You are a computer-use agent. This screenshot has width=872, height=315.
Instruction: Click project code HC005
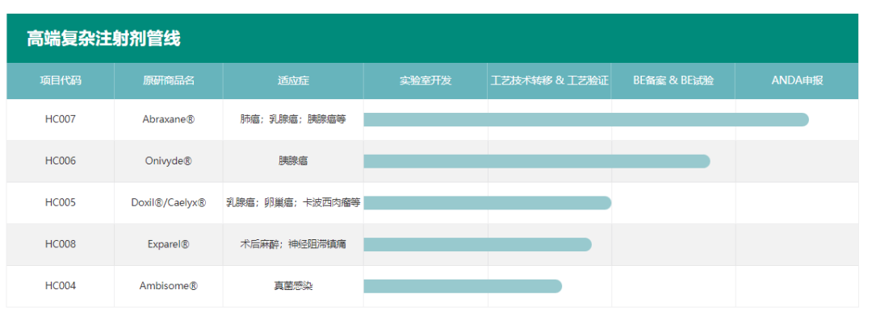coord(61,202)
